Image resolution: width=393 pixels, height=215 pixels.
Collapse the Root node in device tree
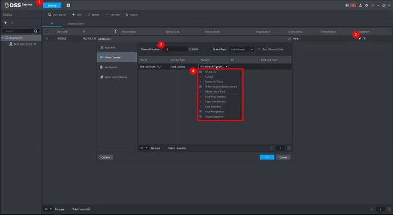click(2, 38)
